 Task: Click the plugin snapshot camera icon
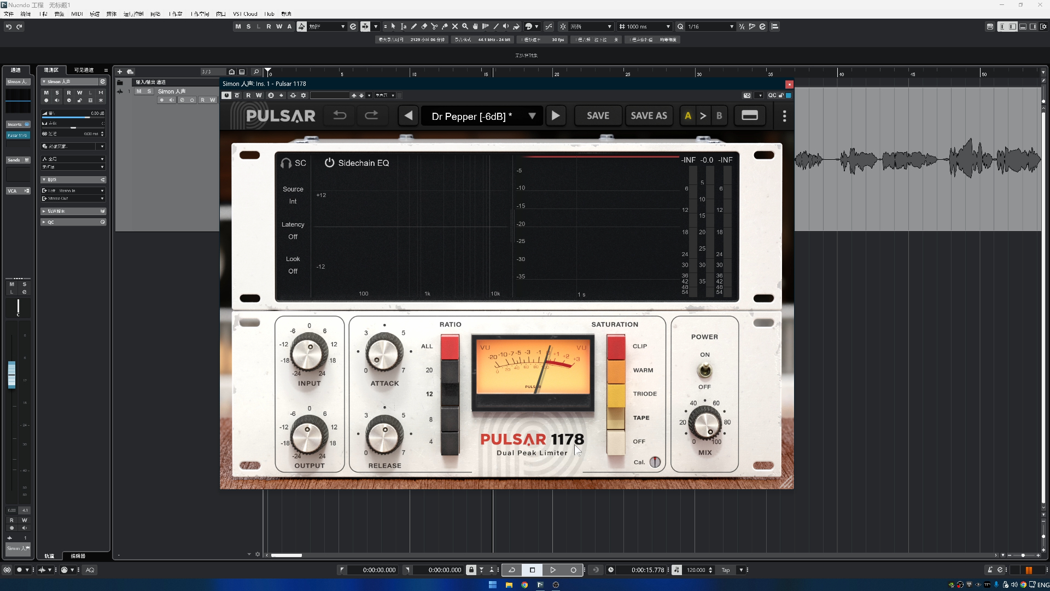(747, 95)
